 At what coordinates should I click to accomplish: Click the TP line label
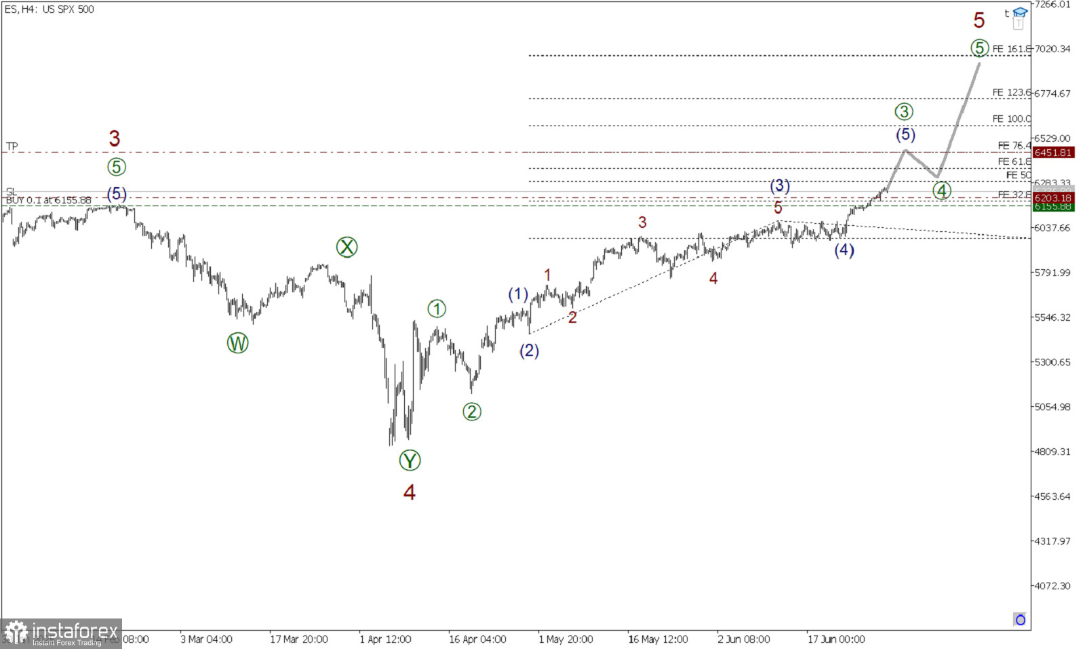[x=12, y=146]
